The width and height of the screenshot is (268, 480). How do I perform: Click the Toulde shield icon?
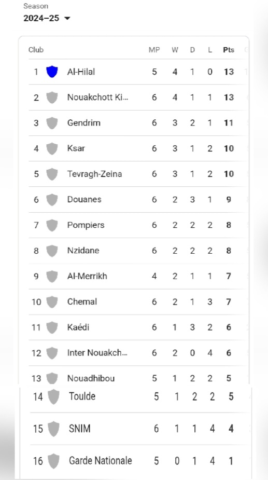pos(54,396)
